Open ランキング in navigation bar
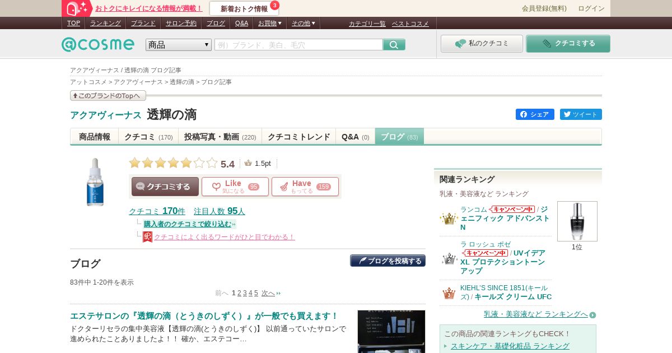The image size is (672, 353). point(105,23)
